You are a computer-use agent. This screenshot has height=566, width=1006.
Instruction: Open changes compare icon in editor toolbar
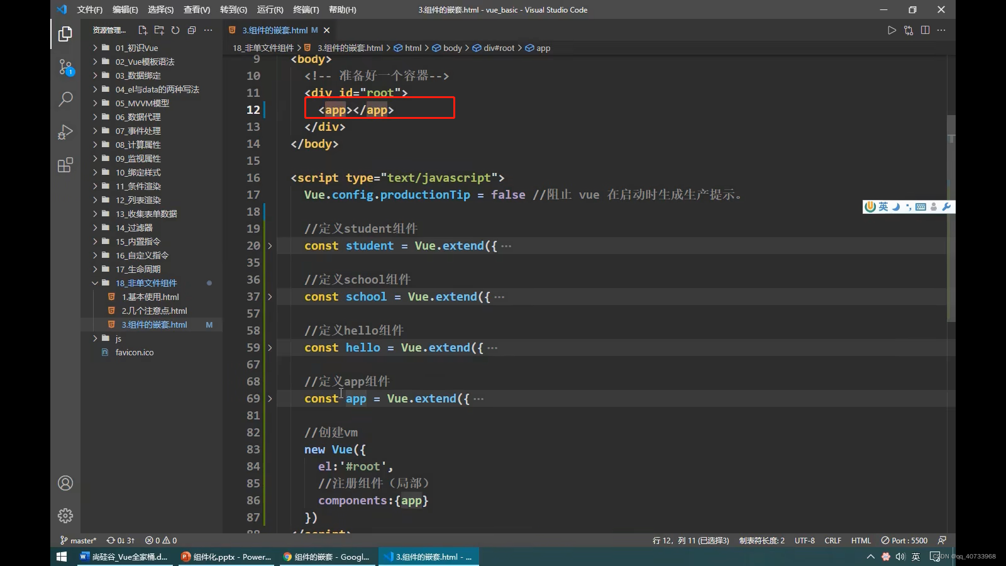tap(909, 30)
